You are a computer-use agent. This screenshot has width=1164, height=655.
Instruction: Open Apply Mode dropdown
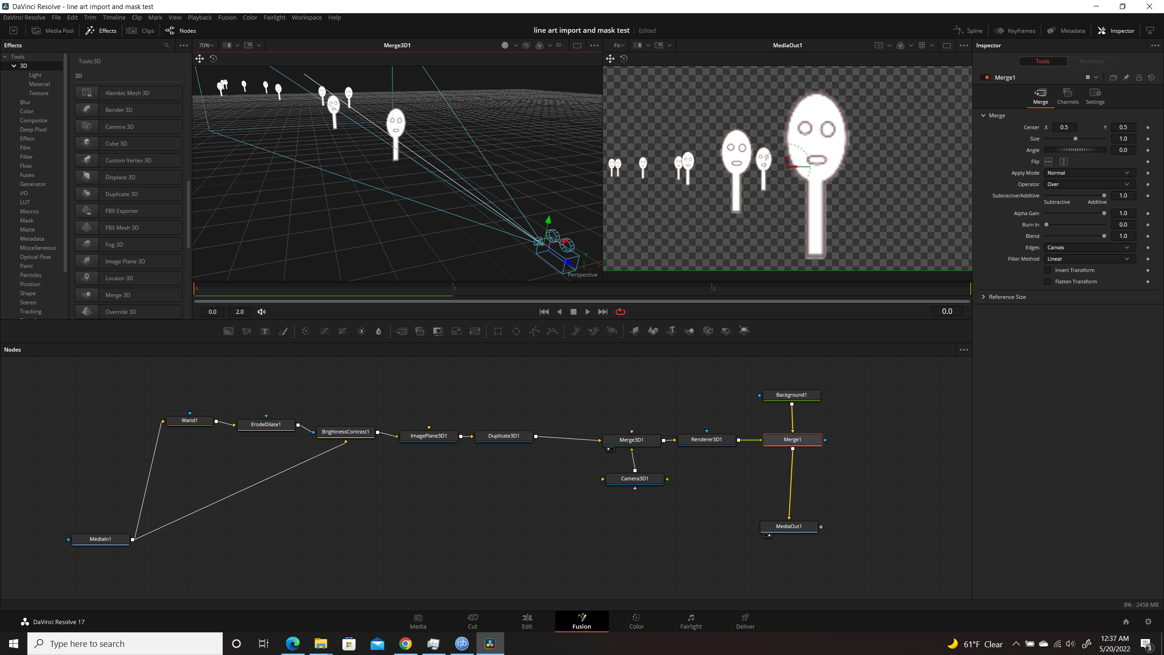(1089, 173)
